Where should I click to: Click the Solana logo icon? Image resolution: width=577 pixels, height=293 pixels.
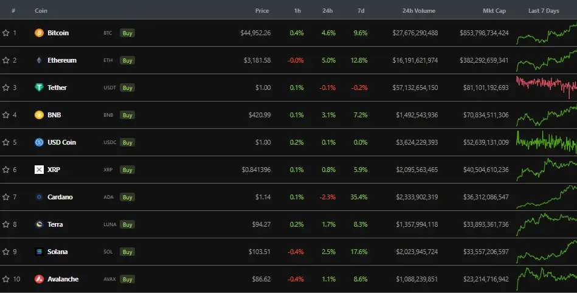pyautogui.click(x=39, y=252)
